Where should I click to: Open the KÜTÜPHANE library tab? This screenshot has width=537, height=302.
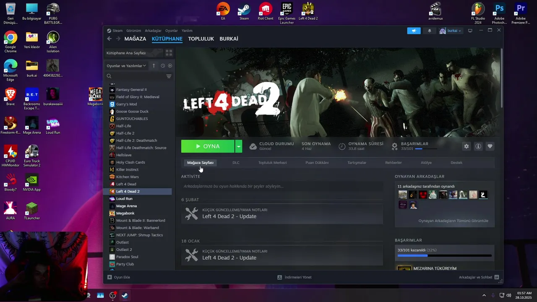[167, 39]
